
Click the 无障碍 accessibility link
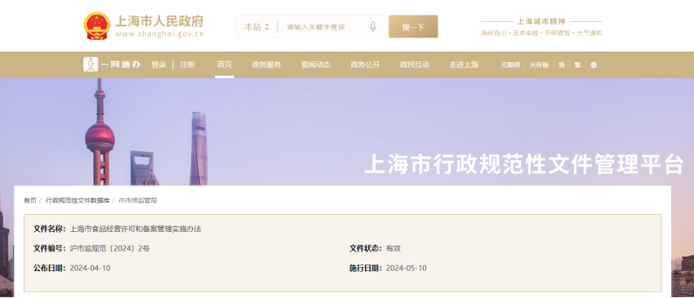[510, 64]
